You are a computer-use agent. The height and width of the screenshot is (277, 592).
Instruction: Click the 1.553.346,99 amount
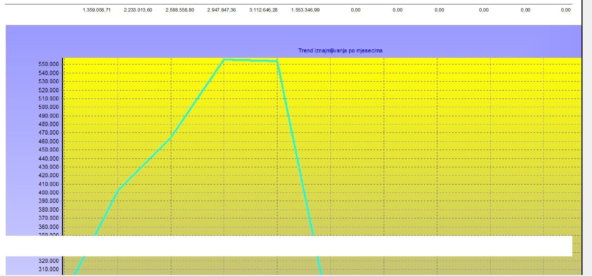point(305,10)
